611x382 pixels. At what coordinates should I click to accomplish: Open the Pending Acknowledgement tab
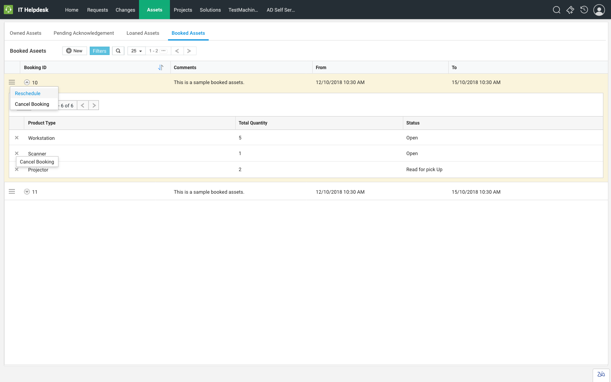[x=84, y=33]
